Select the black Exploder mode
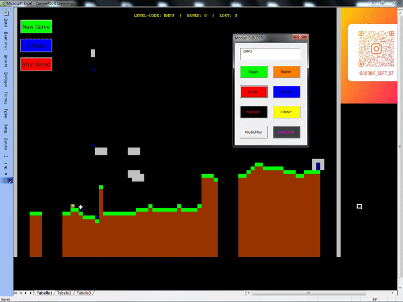The image size is (403, 302). pos(254,112)
